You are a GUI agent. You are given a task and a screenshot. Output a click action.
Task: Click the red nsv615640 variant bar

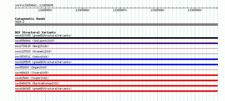116,80
